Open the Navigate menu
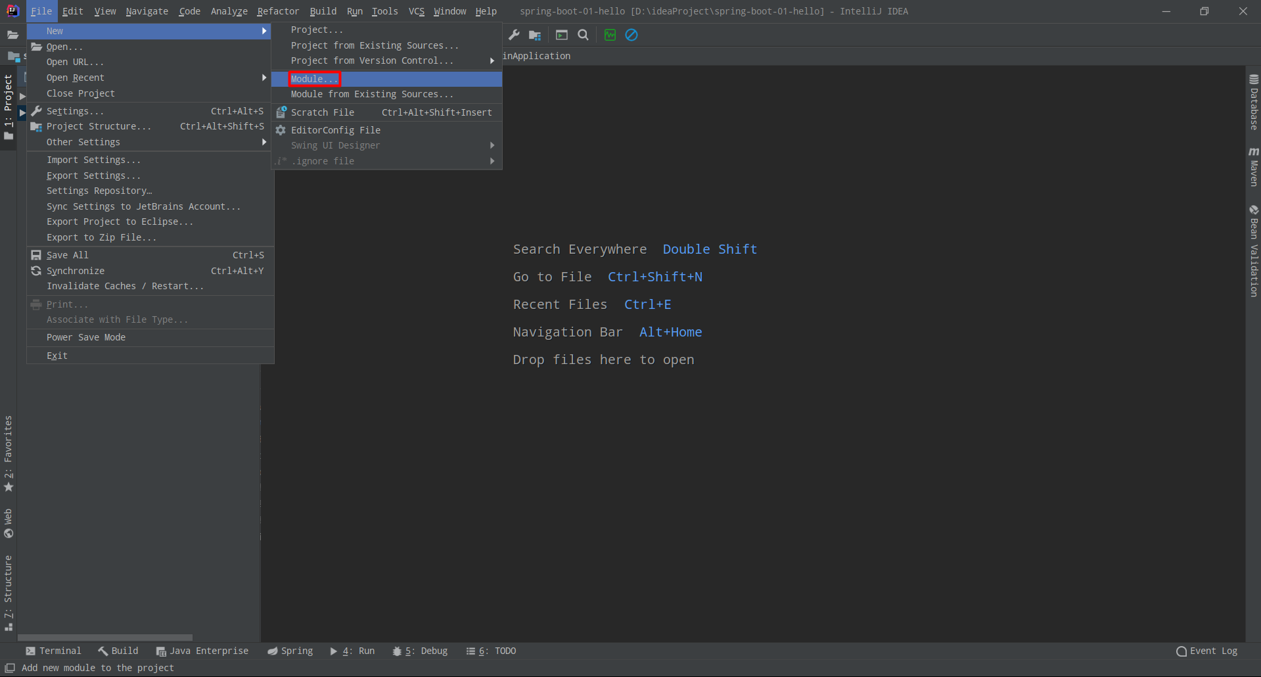This screenshot has height=677, width=1261. (x=147, y=11)
